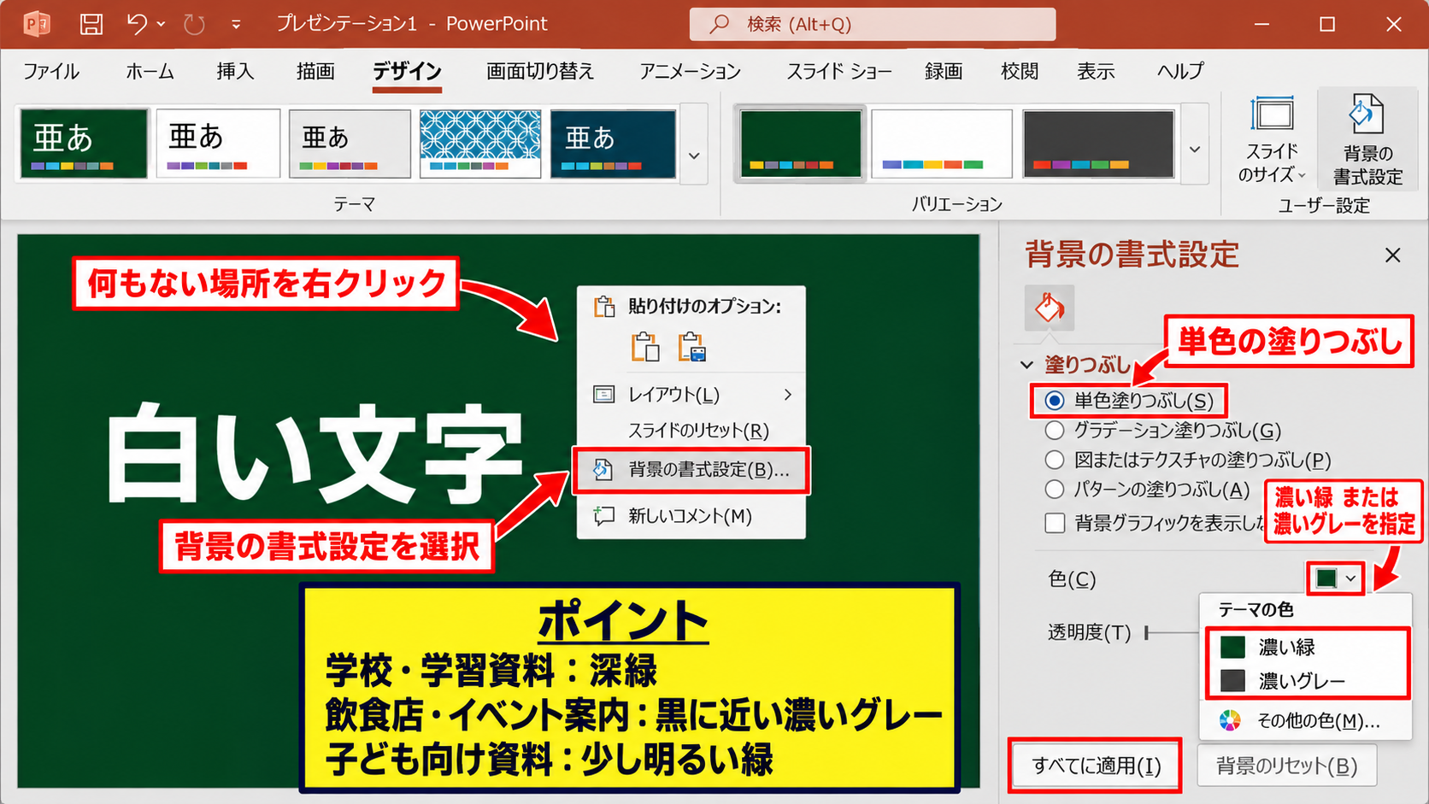
Task: Click the search magnifier icon
Action: coord(720,24)
